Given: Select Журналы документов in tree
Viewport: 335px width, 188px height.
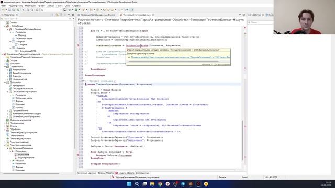Looking at the screenshot, I should pos(20,120).
